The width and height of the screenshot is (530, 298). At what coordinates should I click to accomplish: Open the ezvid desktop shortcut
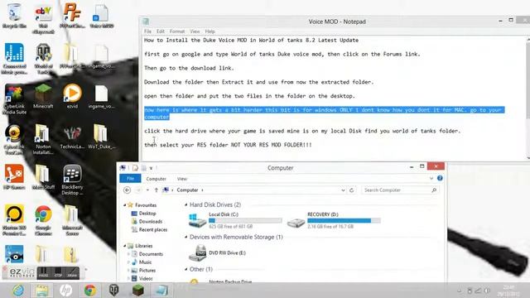[x=72, y=97]
